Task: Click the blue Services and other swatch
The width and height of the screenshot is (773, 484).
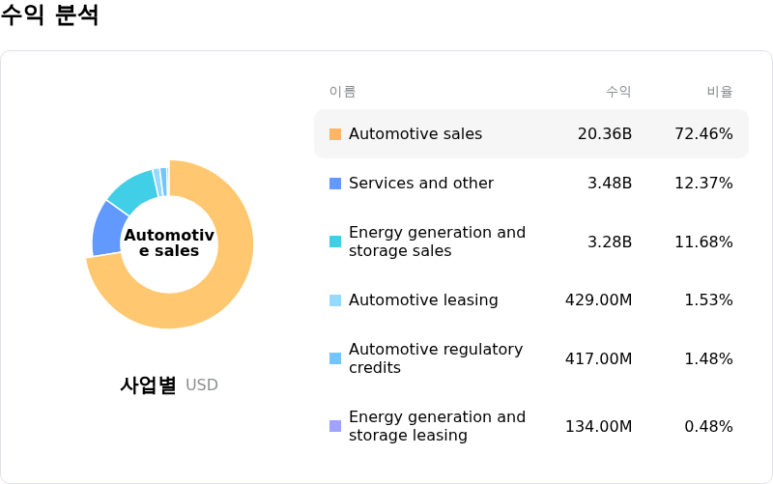Action: (335, 184)
